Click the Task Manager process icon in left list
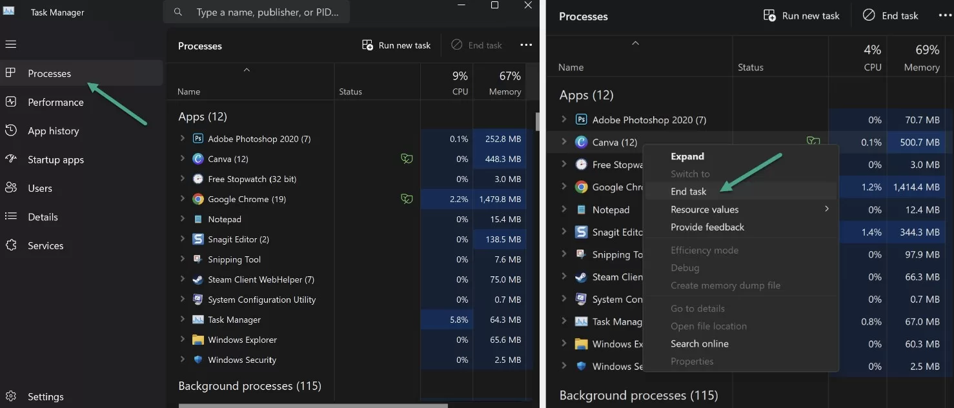Screen dimensions: 954x408 tap(198, 320)
